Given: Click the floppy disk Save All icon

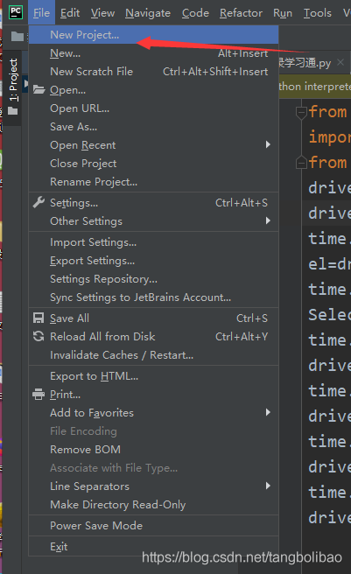Looking at the screenshot, I should (x=39, y=318).
